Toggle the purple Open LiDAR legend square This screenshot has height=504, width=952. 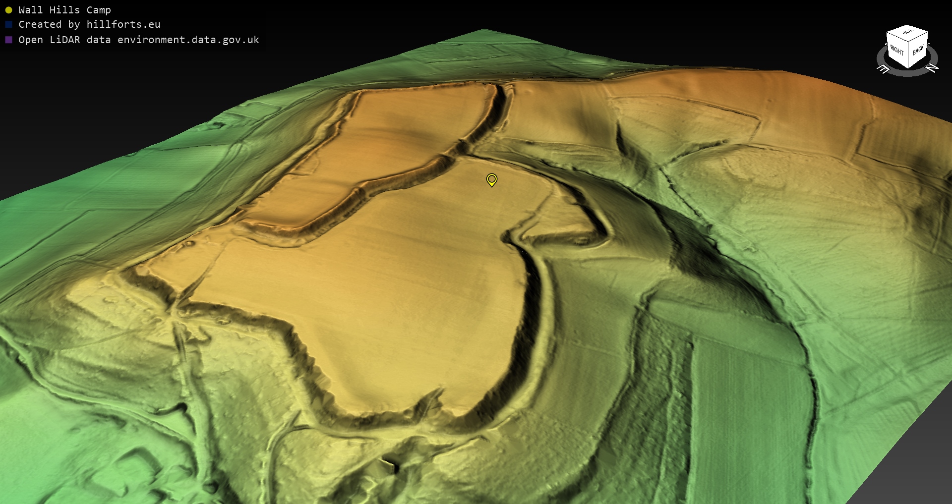(x=8, y=40)
